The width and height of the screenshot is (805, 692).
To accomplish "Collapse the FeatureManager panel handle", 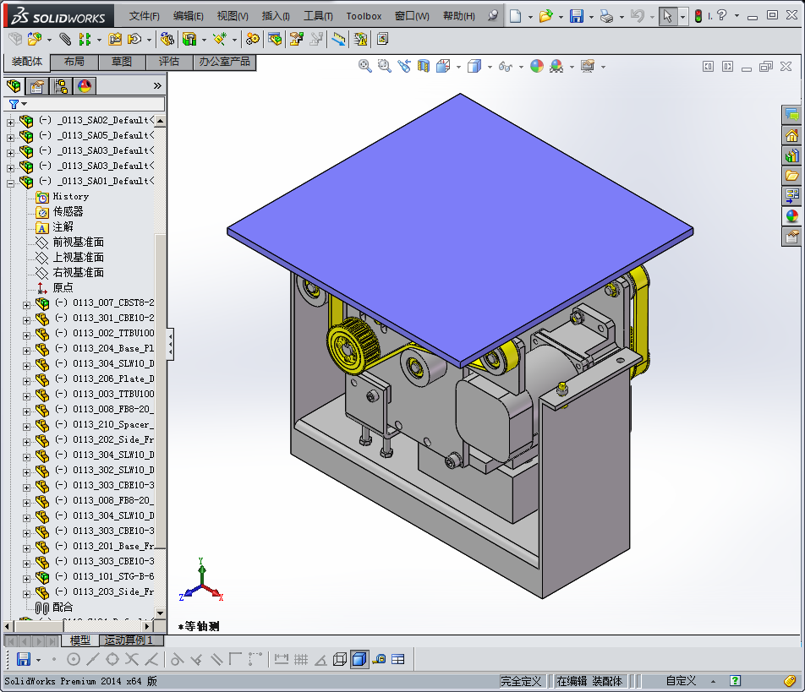I will point(170,344).
